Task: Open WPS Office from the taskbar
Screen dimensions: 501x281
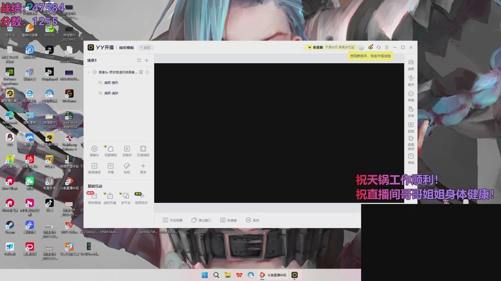Action: [239, 275]
